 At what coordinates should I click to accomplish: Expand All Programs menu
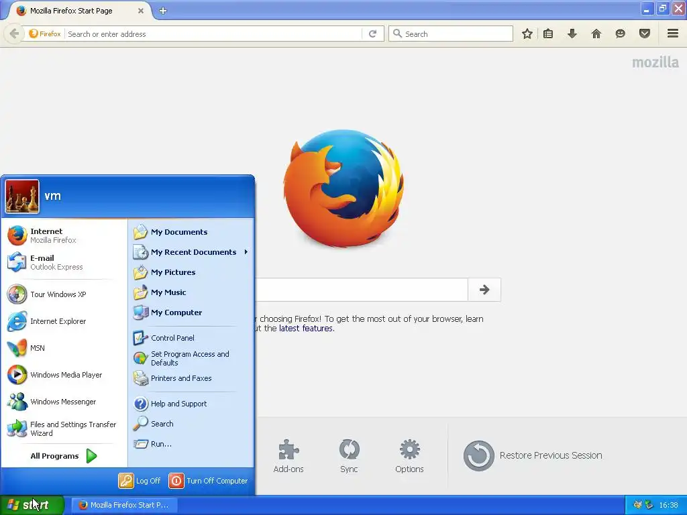point(64,456)
